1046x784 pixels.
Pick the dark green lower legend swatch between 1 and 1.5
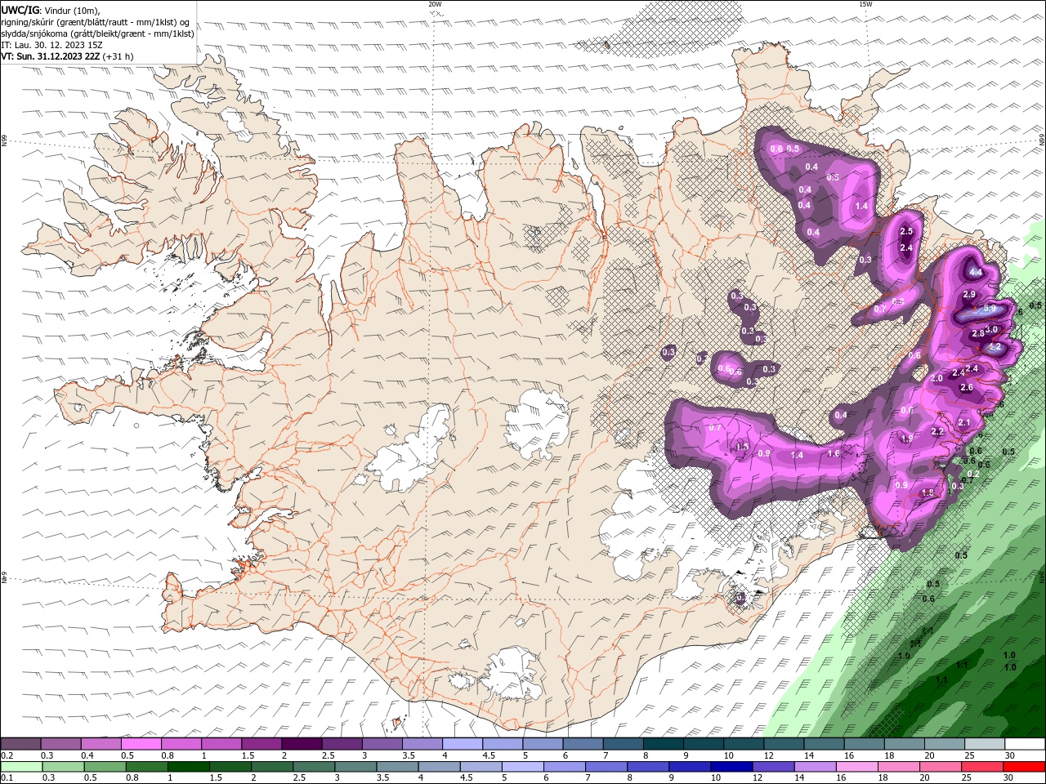point(189,767)
